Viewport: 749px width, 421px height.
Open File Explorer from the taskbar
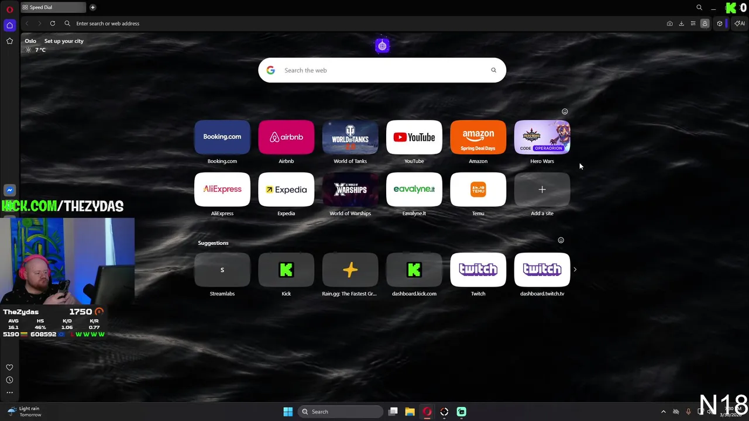tap(410, 412)
